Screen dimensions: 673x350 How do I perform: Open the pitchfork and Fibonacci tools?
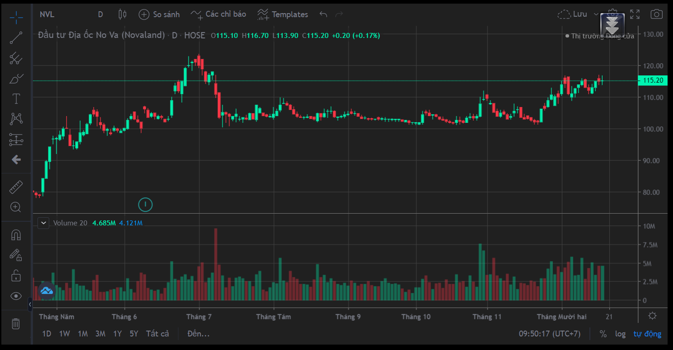click(16, 58)
